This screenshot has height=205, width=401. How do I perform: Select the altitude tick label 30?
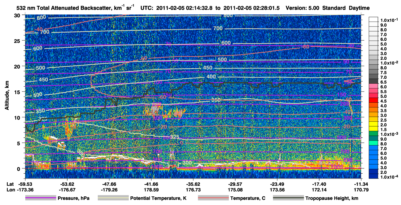click(17, 15)
